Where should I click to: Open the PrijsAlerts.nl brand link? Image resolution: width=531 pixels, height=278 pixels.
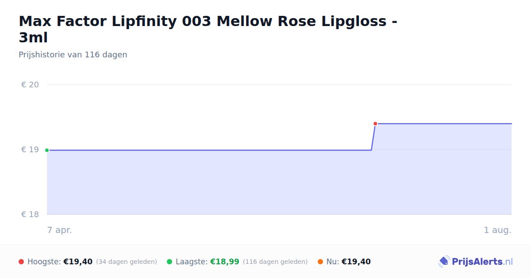coord(476,262)
